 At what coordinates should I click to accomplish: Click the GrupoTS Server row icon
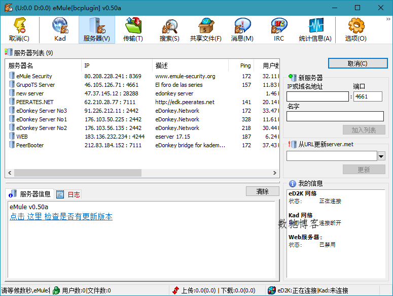12,84
